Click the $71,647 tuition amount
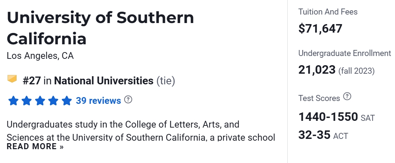Image resolution: width=395 pixels, height=163 pixels. pyautogui.click(x=320, y=28)
